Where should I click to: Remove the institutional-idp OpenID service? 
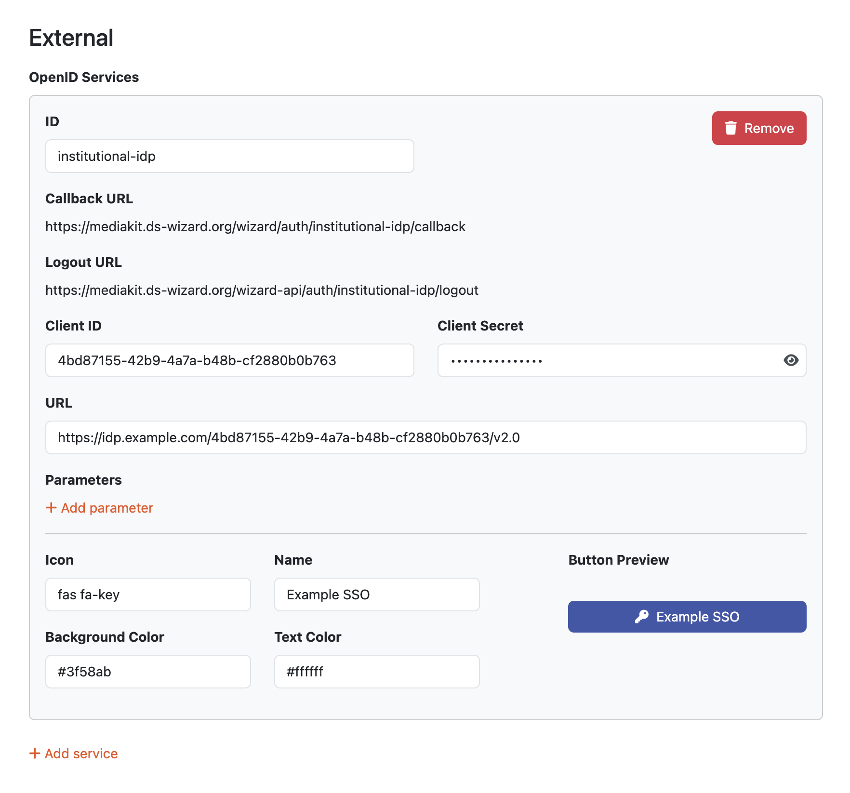pos(759,128)
